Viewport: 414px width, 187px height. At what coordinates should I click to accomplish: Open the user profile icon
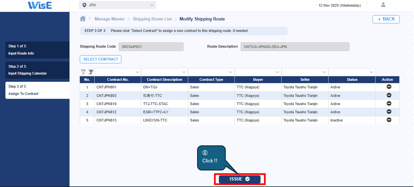pos(383,5)
